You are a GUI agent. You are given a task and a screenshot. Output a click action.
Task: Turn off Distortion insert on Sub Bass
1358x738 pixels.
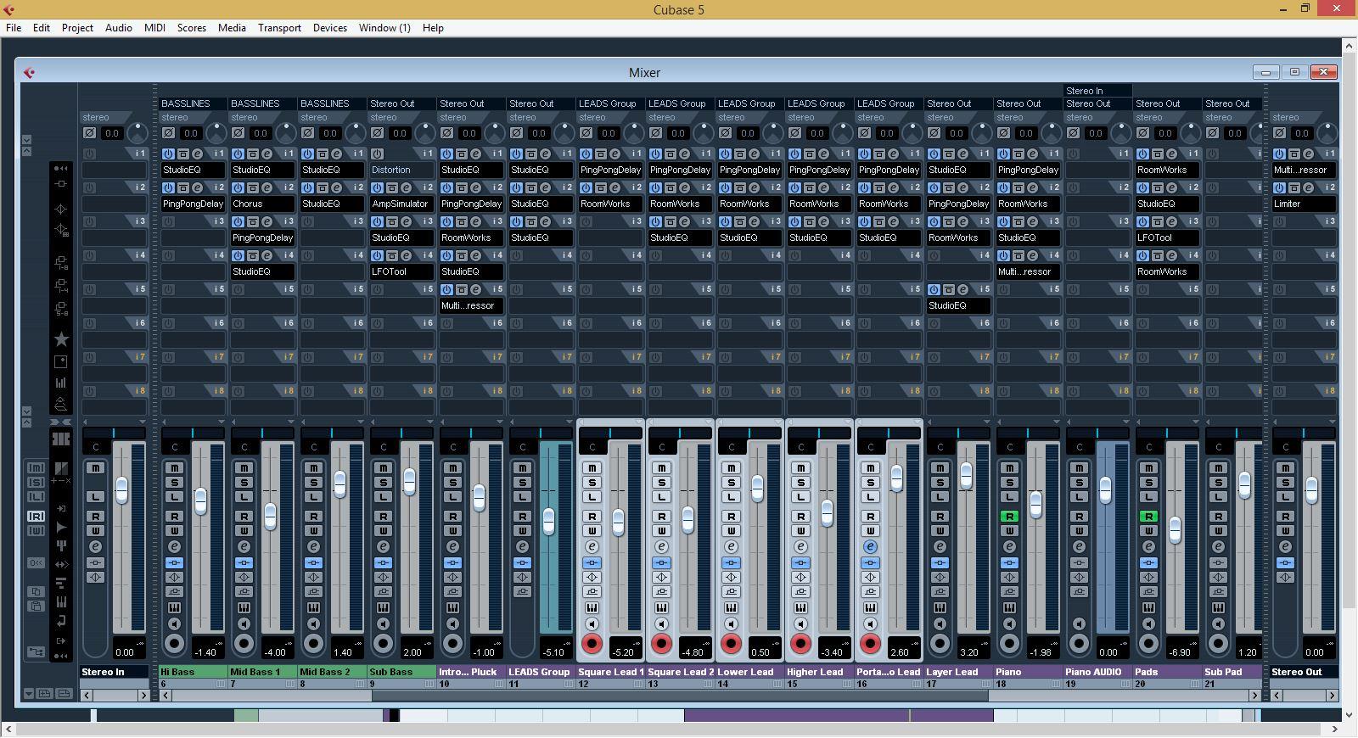[x=377, y=154]
